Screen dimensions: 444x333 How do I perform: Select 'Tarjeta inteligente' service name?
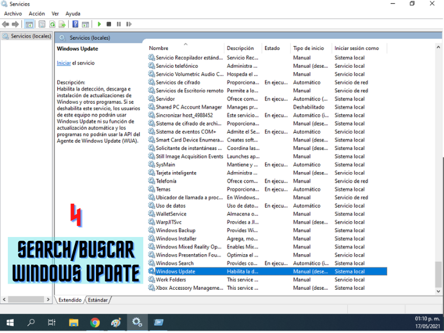tap(176, 173)
